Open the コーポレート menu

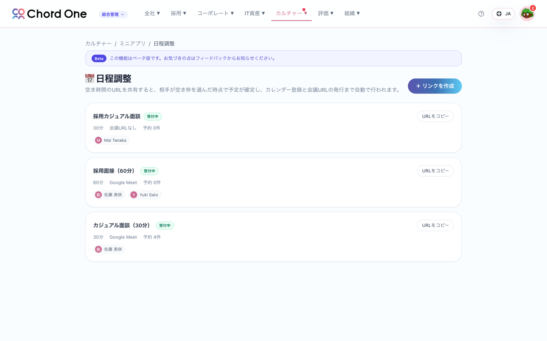(x=215, y=13)
